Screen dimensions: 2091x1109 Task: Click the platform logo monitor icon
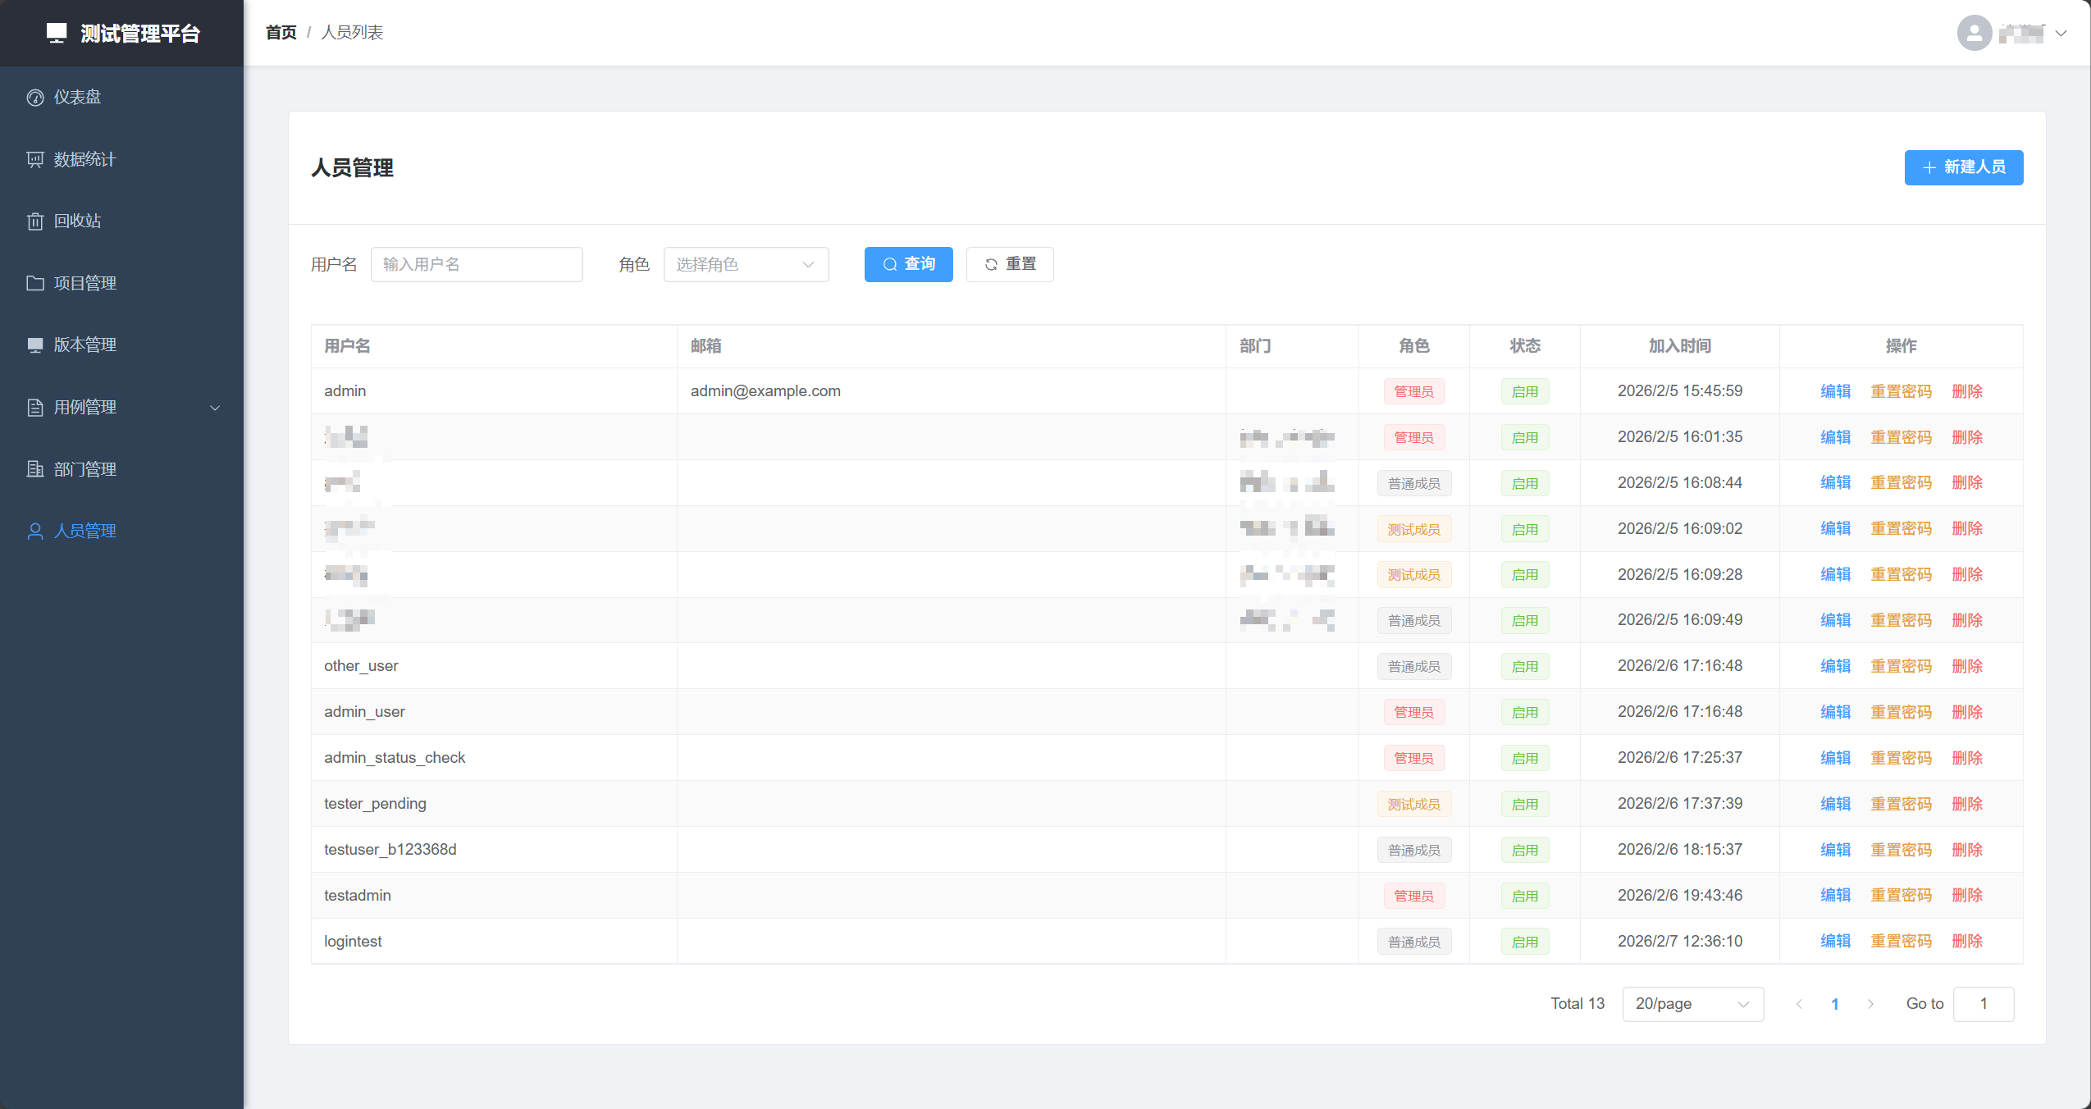(x=56, y=33)
